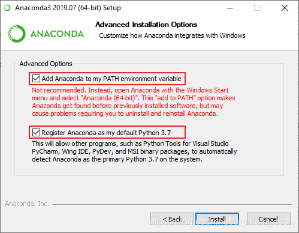
Task: Click the Anaconda installer title bar icon
Action: pyautogui.click(x=7, y=8)
